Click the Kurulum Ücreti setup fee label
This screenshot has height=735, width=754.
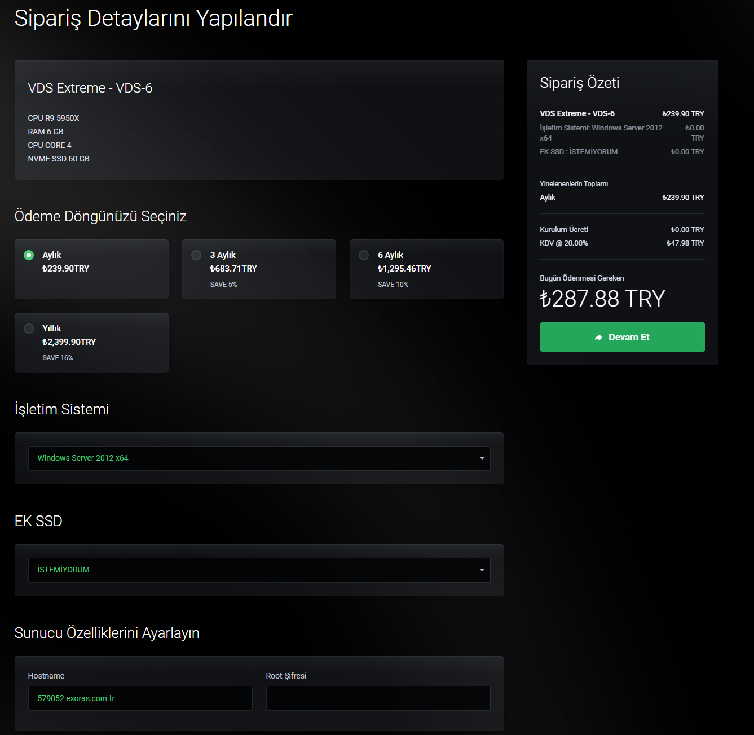click(564, 230)
